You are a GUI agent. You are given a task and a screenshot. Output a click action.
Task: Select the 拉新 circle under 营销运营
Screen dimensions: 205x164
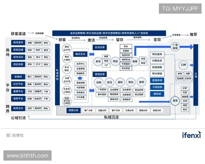(x=99, y=82)
